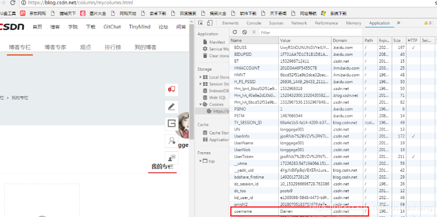Open the 下载 nav link
Image resolution: width=437 pixels, height=217 pixels.
click(x=91, y=27)
